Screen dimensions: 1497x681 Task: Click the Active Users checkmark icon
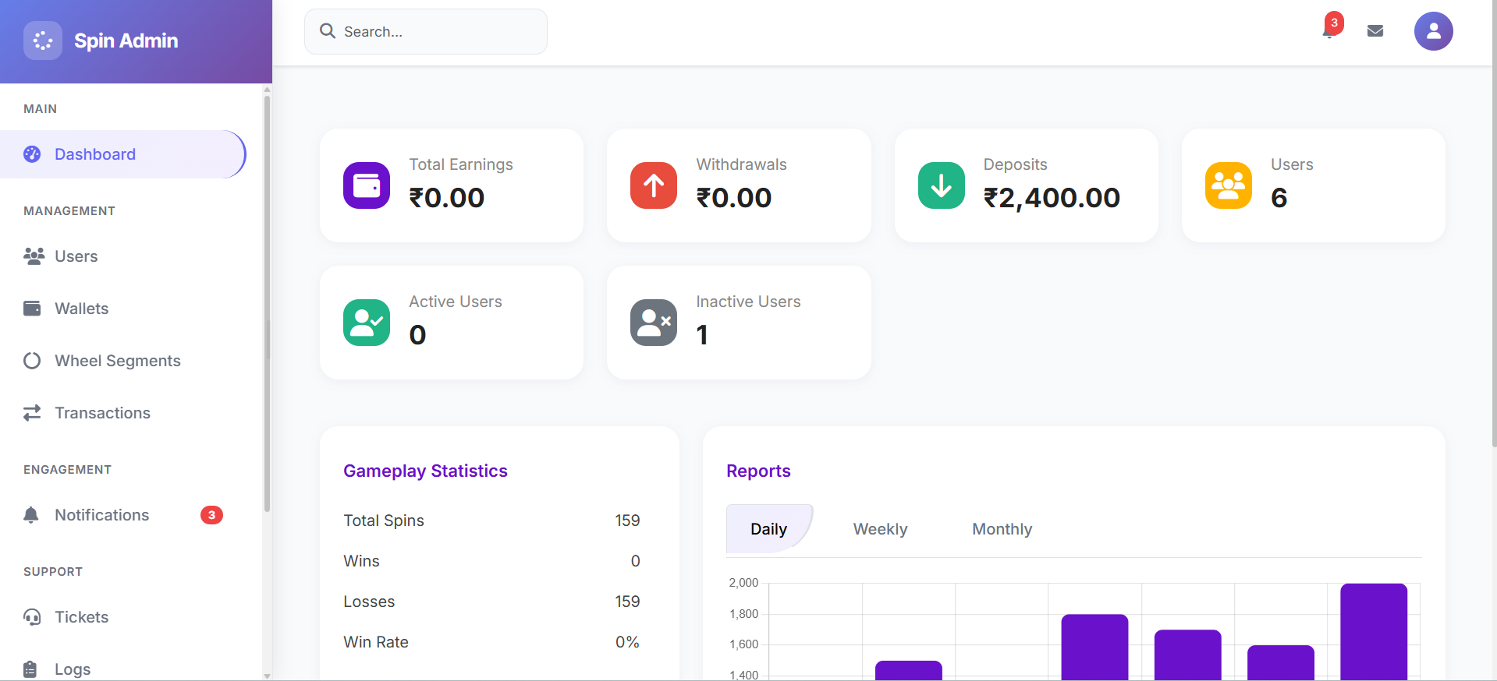367,323
